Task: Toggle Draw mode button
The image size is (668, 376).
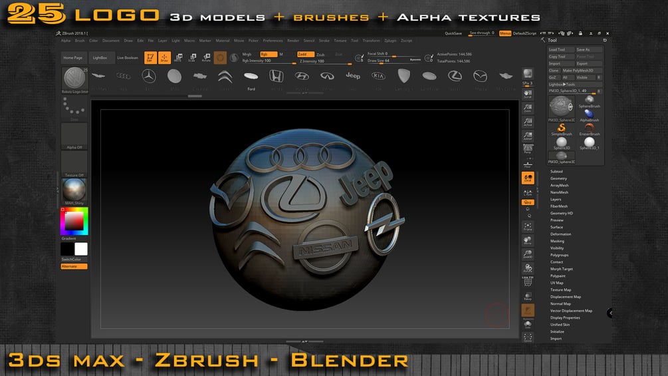Action: point(164,57)
